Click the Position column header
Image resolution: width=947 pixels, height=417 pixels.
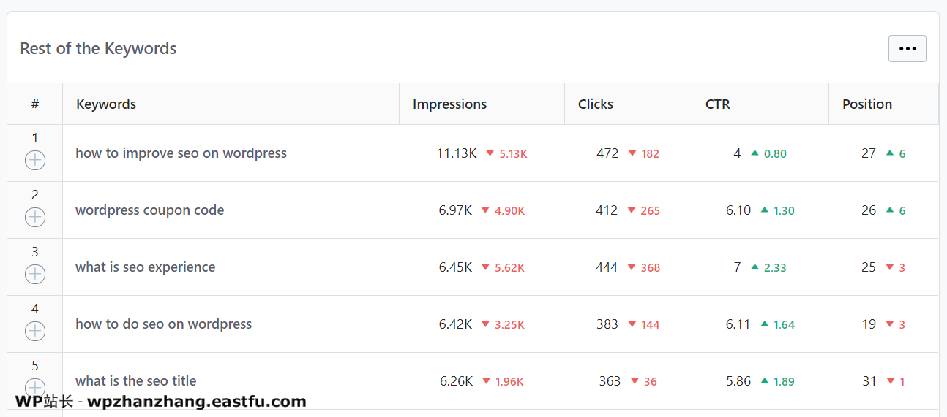(x=867, y=104)
